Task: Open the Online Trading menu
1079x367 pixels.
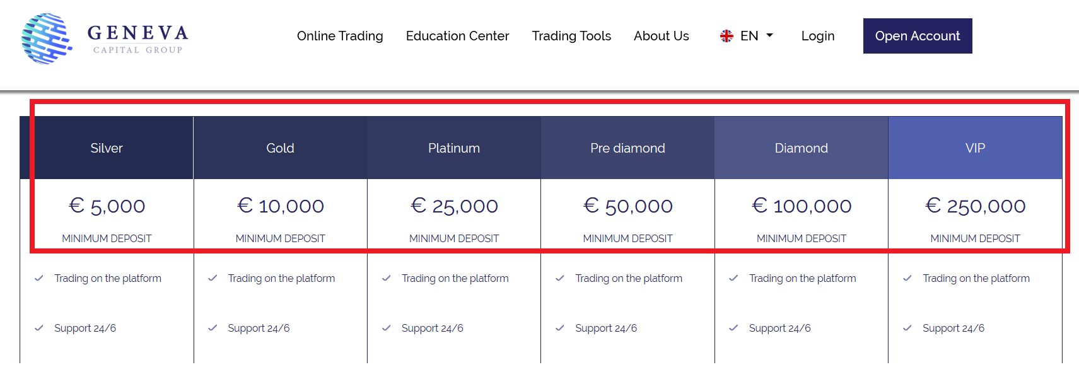Action: click(340, 36)
